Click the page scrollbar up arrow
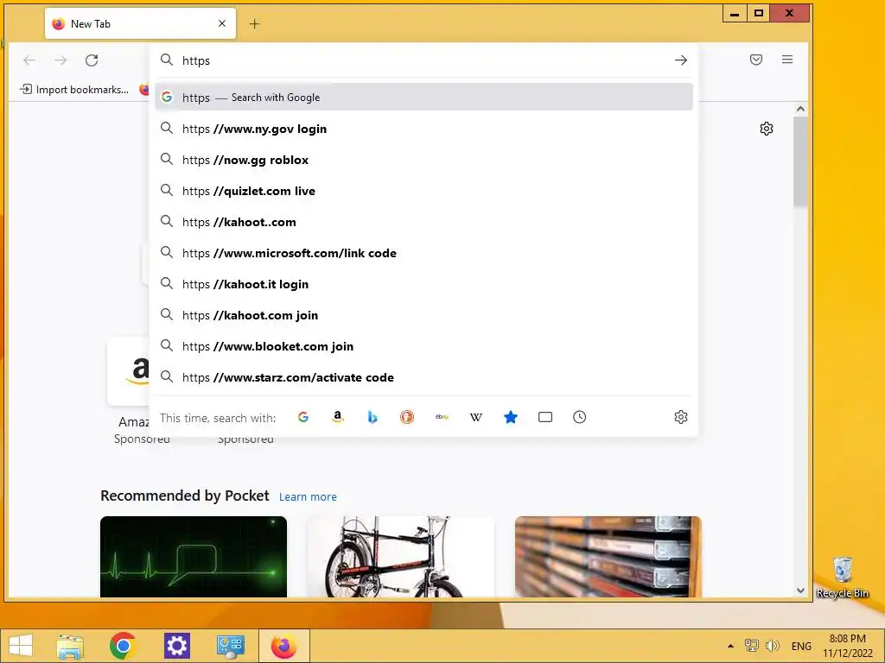Image resolution: width=885 pixels, height=663 pixels. (x=800, y=109)
